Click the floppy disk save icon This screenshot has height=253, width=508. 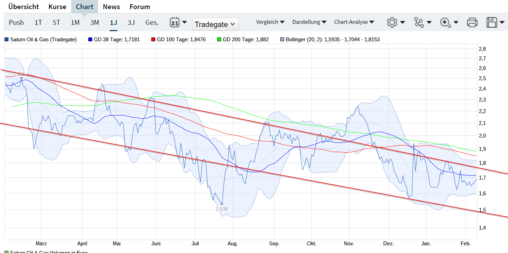click(x=492, y=22)
